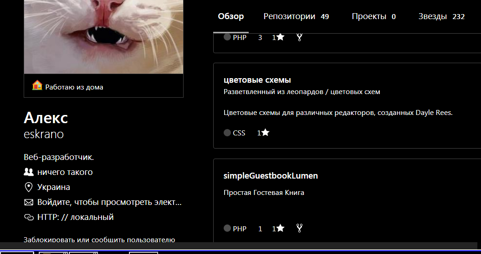Open the Проекты tab
This screenshot has width=481, height=254.
pyautogui.click(x=374, y=16)
